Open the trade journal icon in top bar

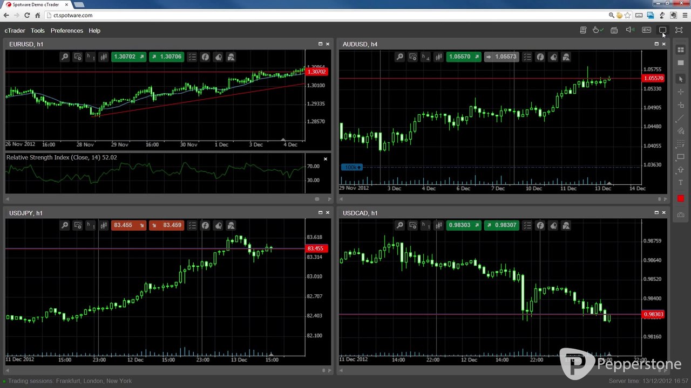(x=583, y=30)
